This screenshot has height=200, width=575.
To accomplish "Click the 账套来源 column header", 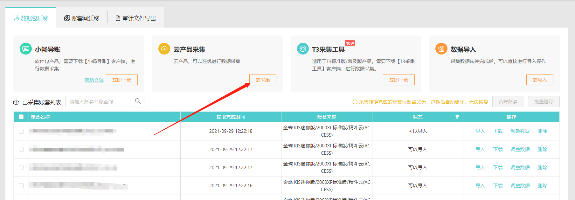I will 327,117.
